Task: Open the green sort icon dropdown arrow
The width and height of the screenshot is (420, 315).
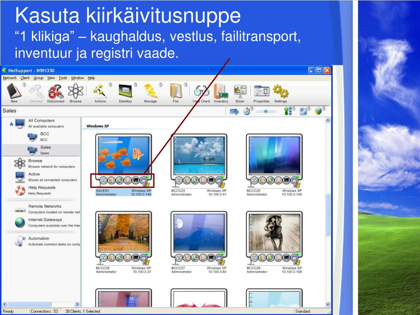Action: pos(294,108)
